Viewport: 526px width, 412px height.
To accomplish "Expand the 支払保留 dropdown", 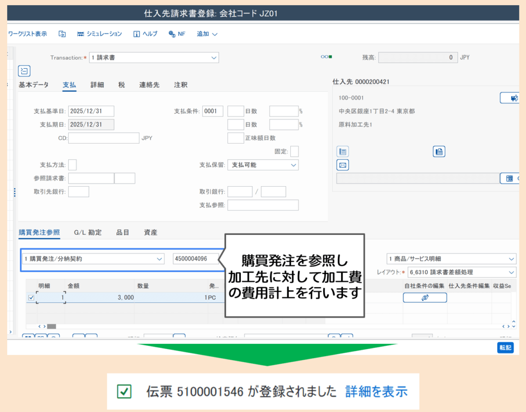I will pos(262,165).
